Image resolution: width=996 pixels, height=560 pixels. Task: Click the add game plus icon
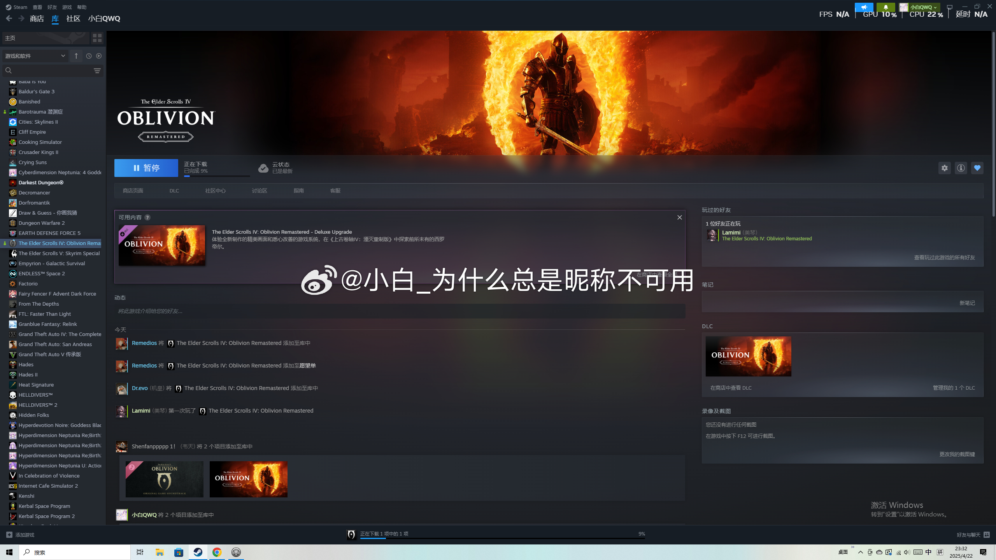coord(9,535)
